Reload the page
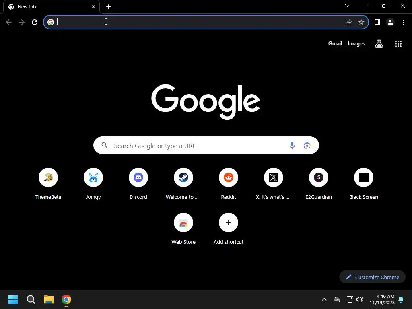Viewport: 412px width, 309px height. [35, 22]
